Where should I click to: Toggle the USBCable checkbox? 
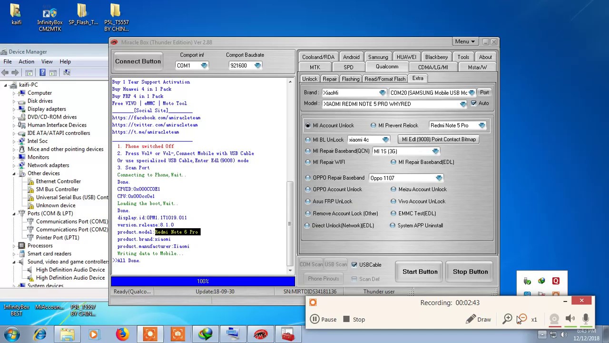pyautogui.click(x=354, y=265)
